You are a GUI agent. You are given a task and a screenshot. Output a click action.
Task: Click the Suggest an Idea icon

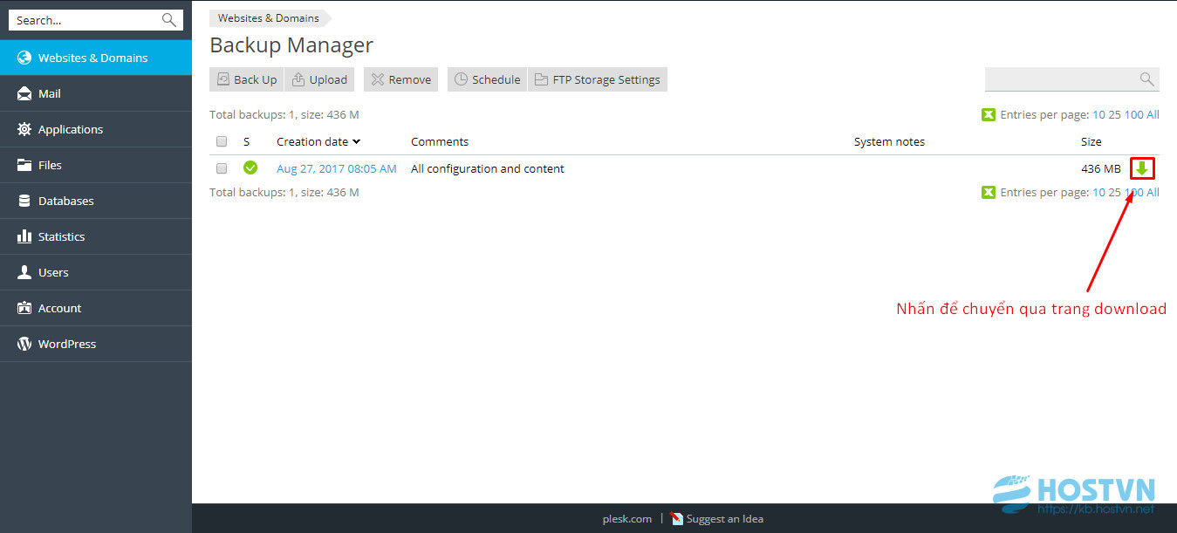point(677,519)
